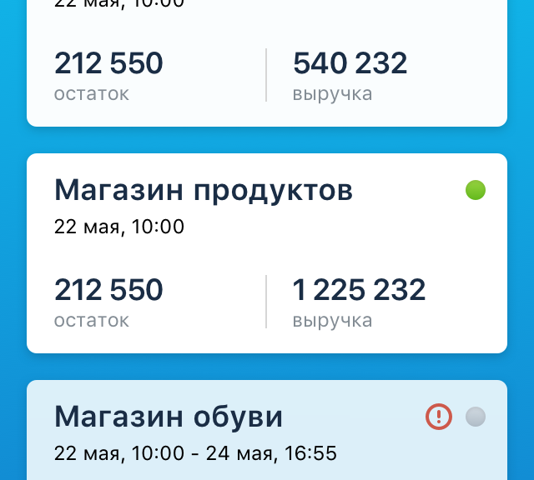The image size is (534, 480).
Task: Open the Магазин обуви card title
Action: 169,417
